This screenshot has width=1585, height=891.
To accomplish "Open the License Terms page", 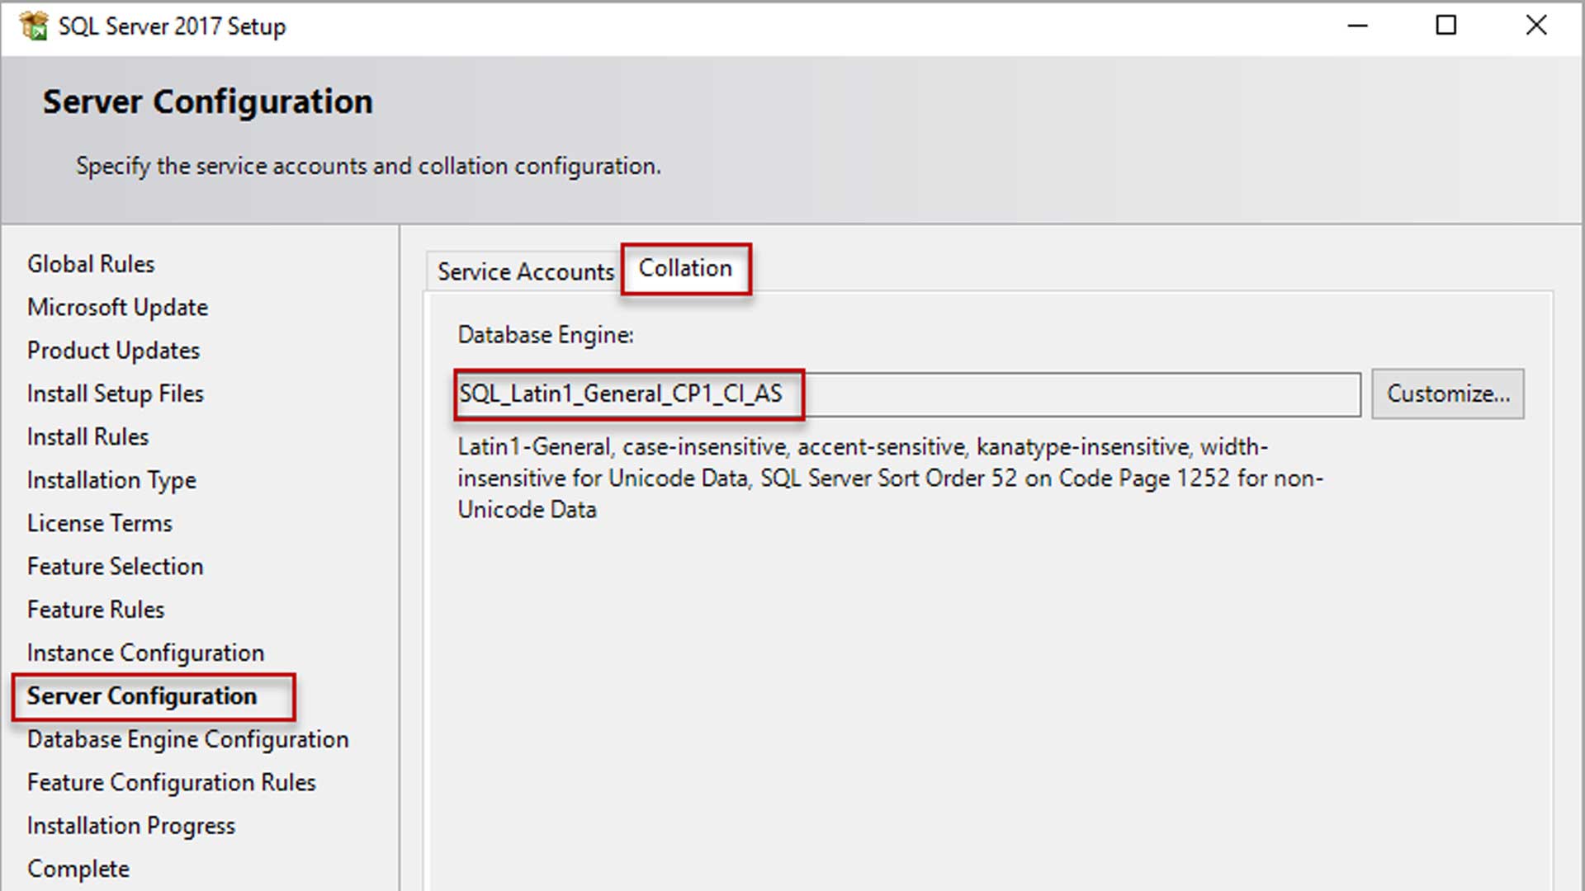I will (x=99, y=522).
